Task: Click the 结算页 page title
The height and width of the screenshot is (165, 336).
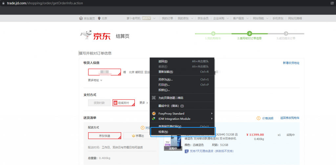Action: pyautogui.click(x=123, y=36)
